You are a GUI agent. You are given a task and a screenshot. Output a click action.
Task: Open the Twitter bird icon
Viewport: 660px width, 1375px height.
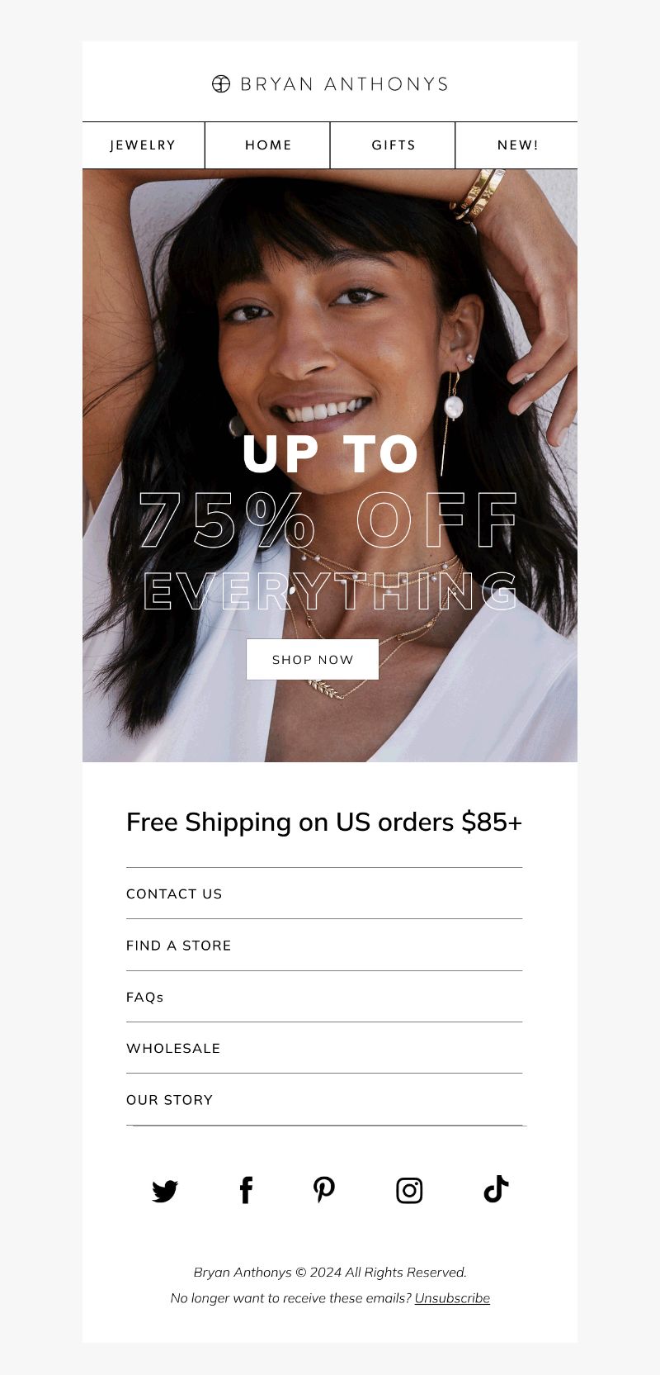(x=165, y=1191)
